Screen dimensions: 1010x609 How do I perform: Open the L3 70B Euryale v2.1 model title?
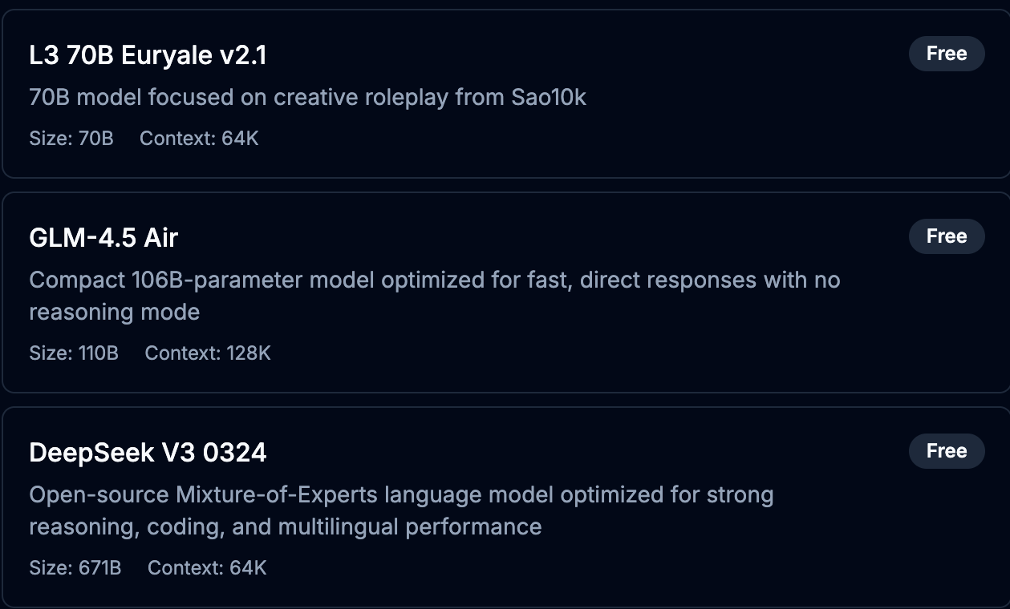[x=148, y=55]
